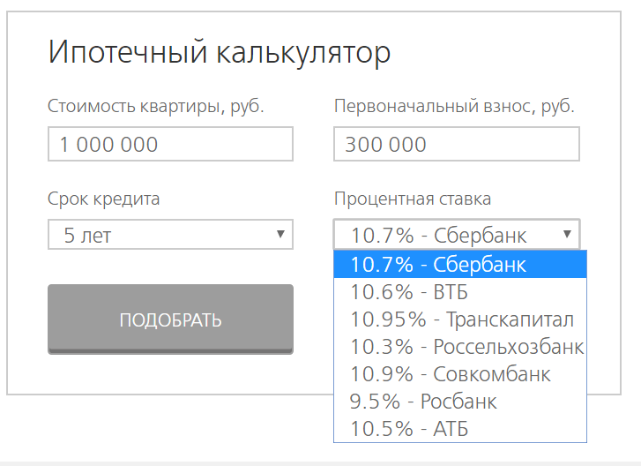Click the Срок кредита label
Screen dimensions: 641x466
103,199
